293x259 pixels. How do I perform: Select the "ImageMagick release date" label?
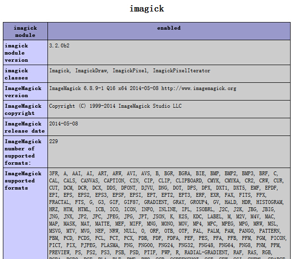click(24, 127)
